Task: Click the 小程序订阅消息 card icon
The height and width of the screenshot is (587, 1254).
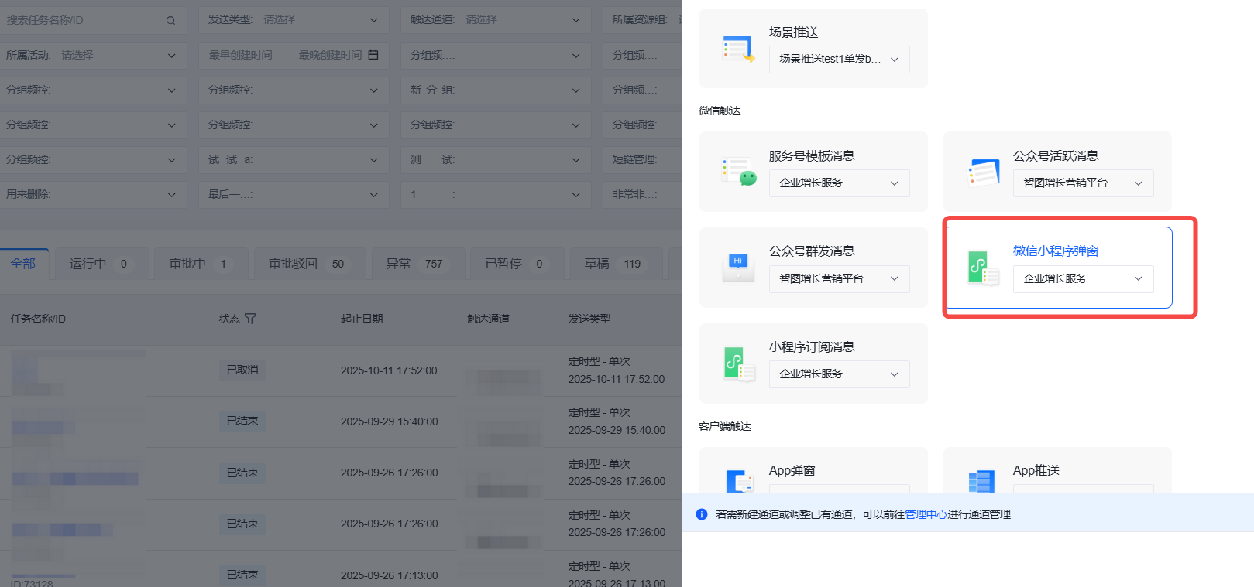Action: click(739, 363)
